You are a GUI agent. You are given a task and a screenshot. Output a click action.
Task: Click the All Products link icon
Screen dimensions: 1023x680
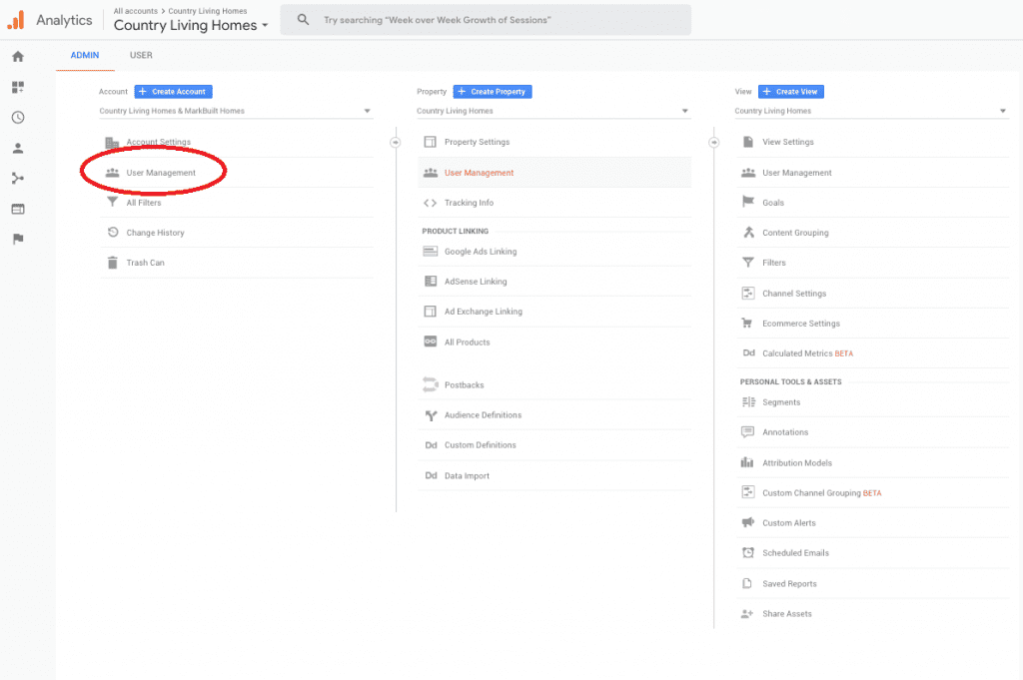(x=430, y=341)
